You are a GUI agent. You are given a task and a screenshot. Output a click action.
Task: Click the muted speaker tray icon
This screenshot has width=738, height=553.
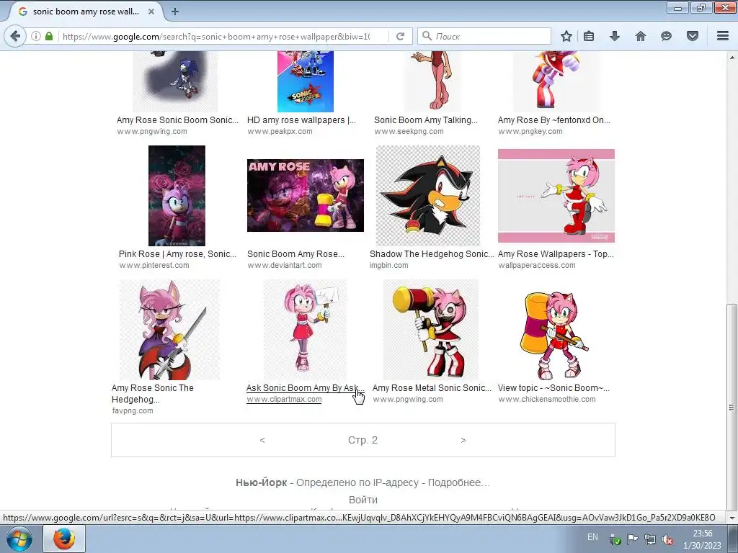[667, 539]
